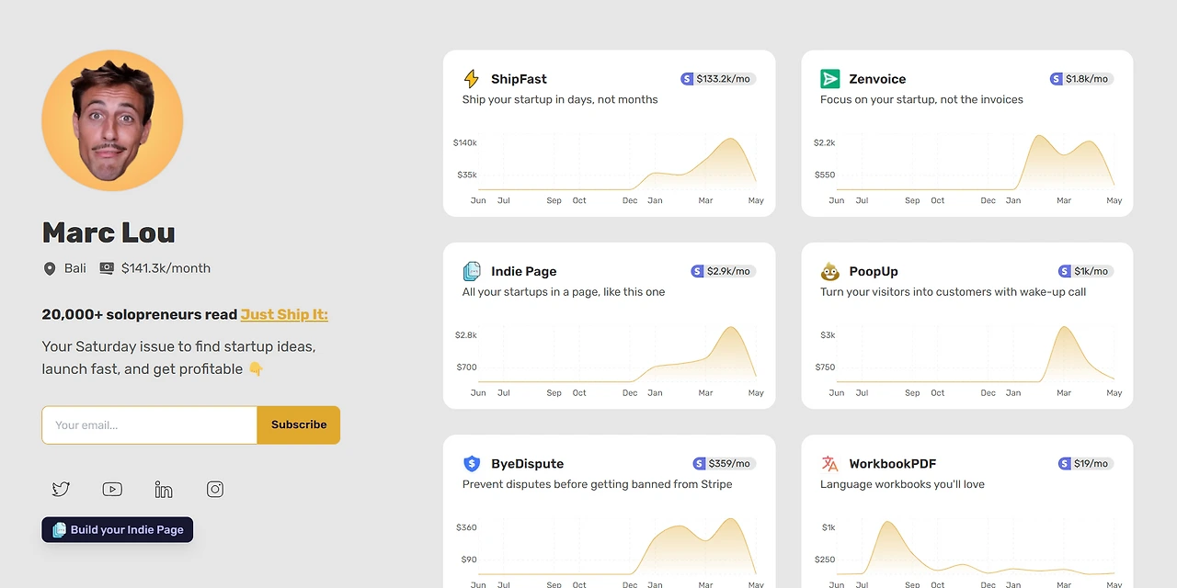Viewport: 1177px width, 588px height.
Task: Open the Zenvoice title link
Action: [877, 79]
